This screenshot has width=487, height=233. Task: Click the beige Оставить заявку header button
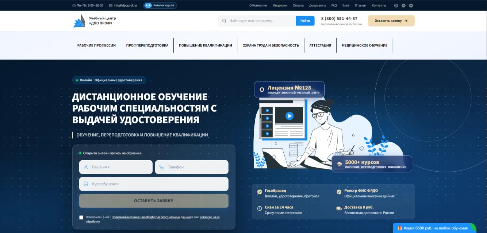coord(391,21)
